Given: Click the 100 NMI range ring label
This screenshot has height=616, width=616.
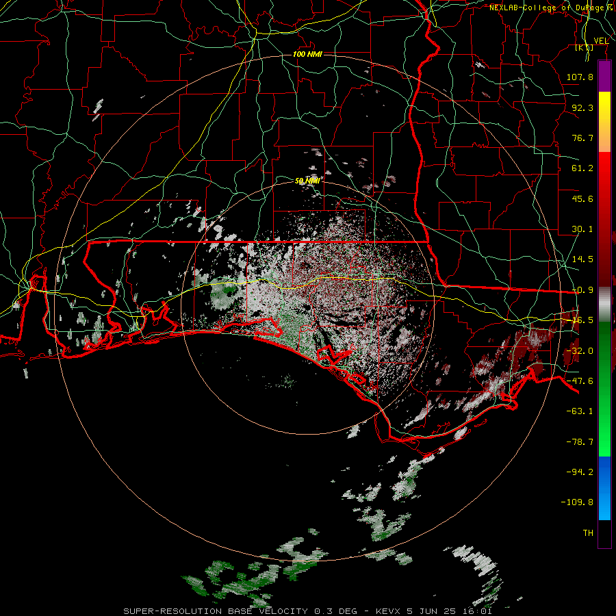Looking at the screenshot, I should pyautogui.click(x=307, y=54).
